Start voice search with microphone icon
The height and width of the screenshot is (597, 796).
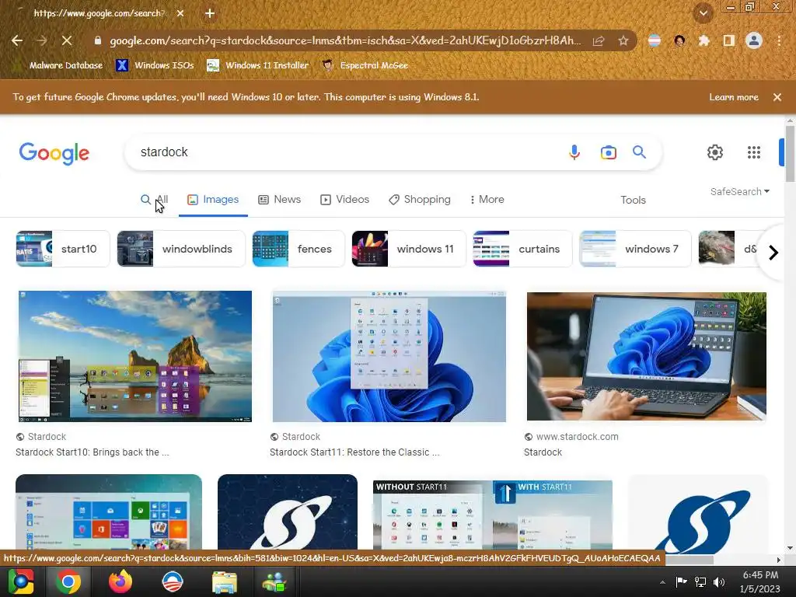point(574,152)
